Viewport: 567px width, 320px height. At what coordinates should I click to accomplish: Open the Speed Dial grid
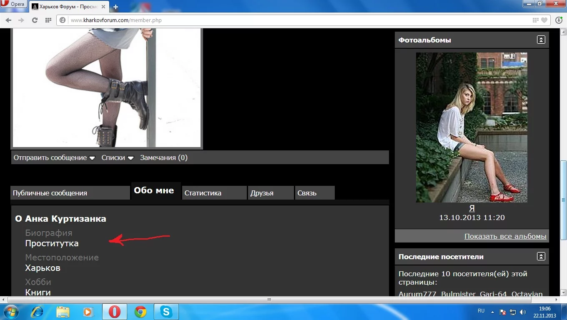coord(48,20)
